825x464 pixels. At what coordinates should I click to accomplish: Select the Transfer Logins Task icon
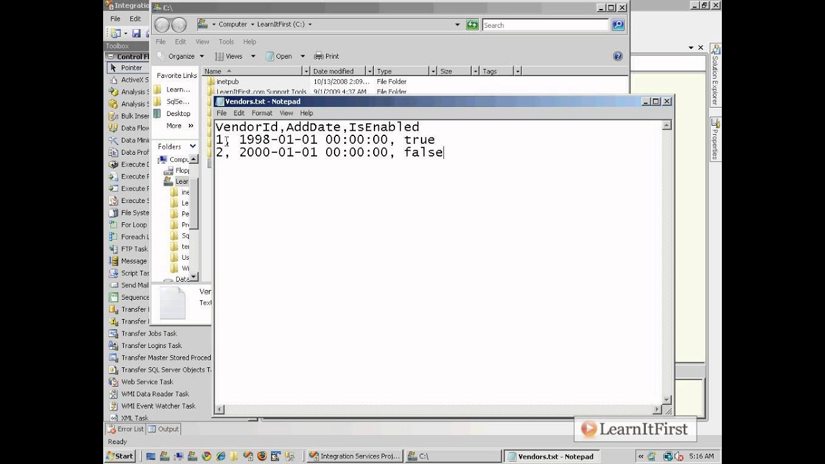pyautogui.click(x=113, y=345)
